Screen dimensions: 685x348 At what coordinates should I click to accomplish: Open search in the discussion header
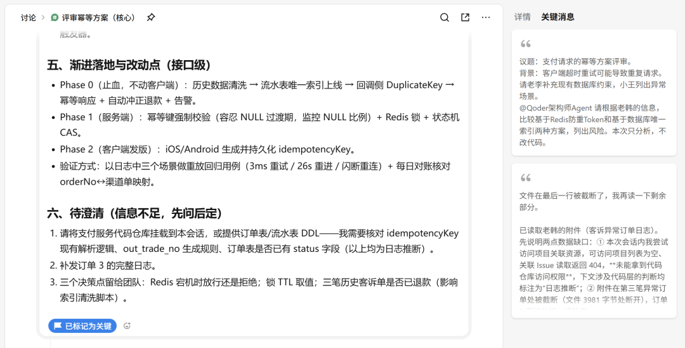click(x=444, y=18)
